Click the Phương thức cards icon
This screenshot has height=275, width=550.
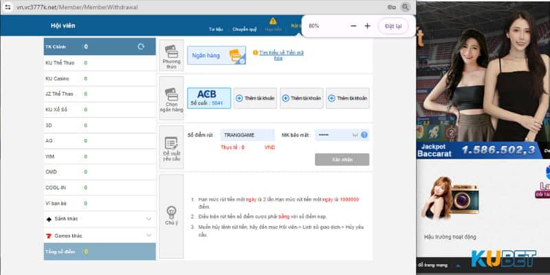click(171, 51)
